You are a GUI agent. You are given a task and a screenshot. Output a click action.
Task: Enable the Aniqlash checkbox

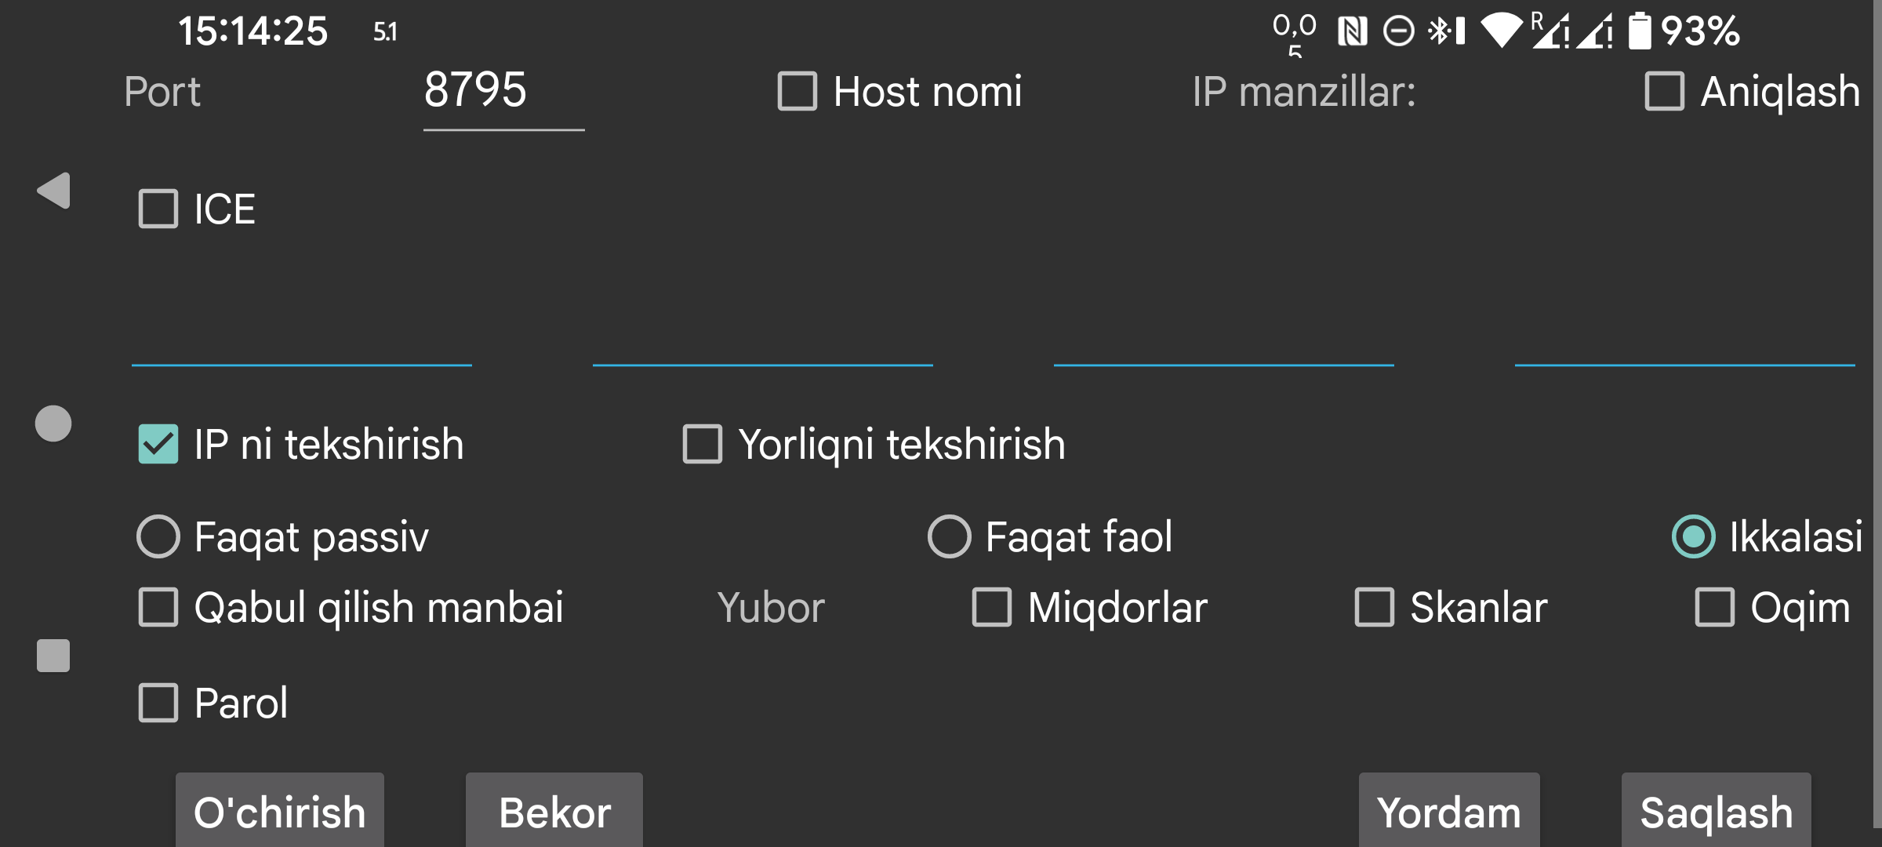1665,92
